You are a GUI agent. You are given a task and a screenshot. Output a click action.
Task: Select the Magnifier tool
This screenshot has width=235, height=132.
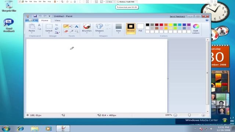[77, 31]
